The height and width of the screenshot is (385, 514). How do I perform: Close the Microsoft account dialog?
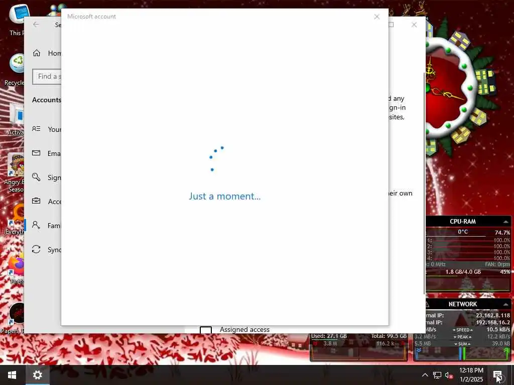pos(376,17)
